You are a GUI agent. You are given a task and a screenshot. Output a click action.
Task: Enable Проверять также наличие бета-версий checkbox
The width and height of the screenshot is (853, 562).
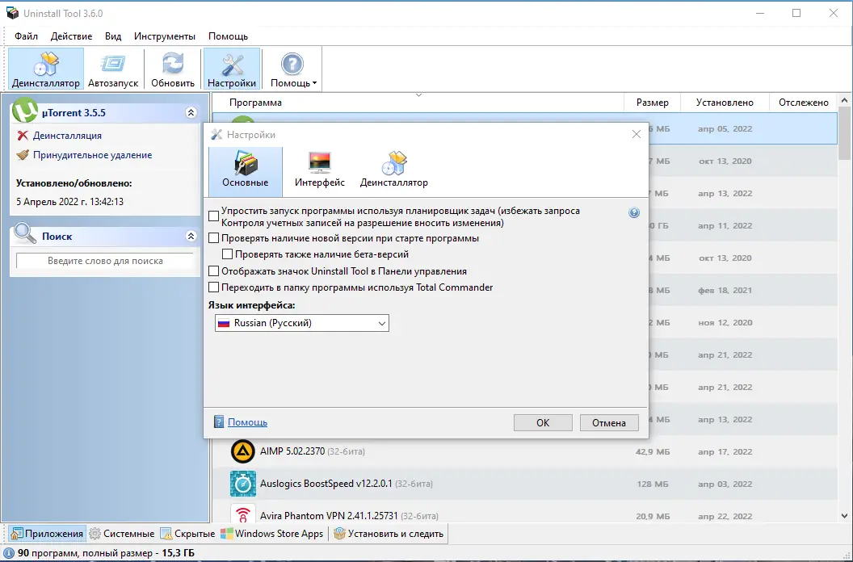coord(228,254)
